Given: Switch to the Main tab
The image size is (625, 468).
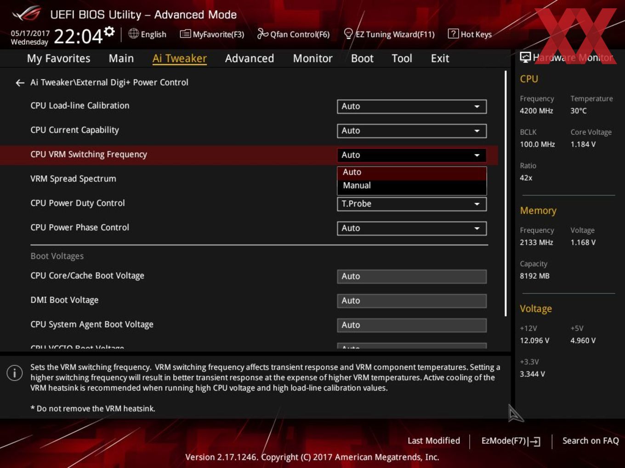Looking at the screenshot, I should click(121, 58).
